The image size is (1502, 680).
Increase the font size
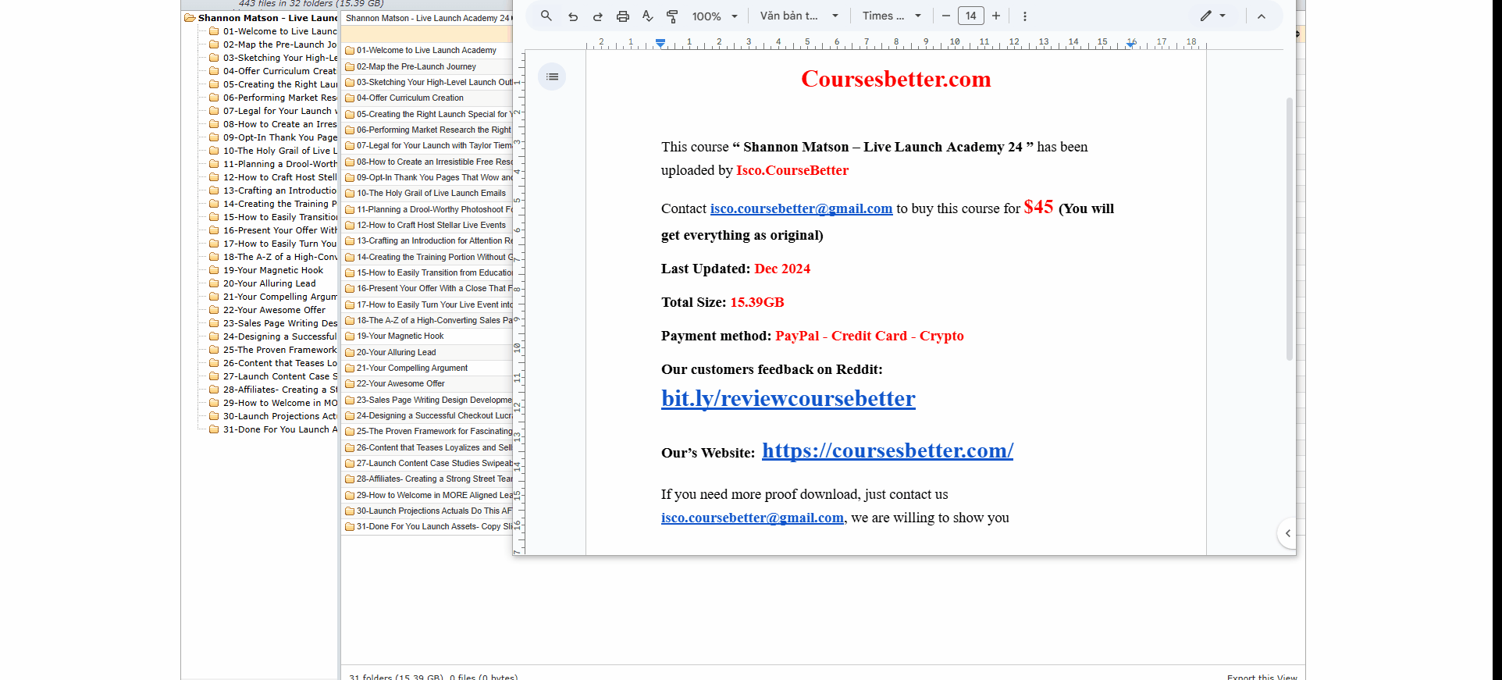coord(996,16)
